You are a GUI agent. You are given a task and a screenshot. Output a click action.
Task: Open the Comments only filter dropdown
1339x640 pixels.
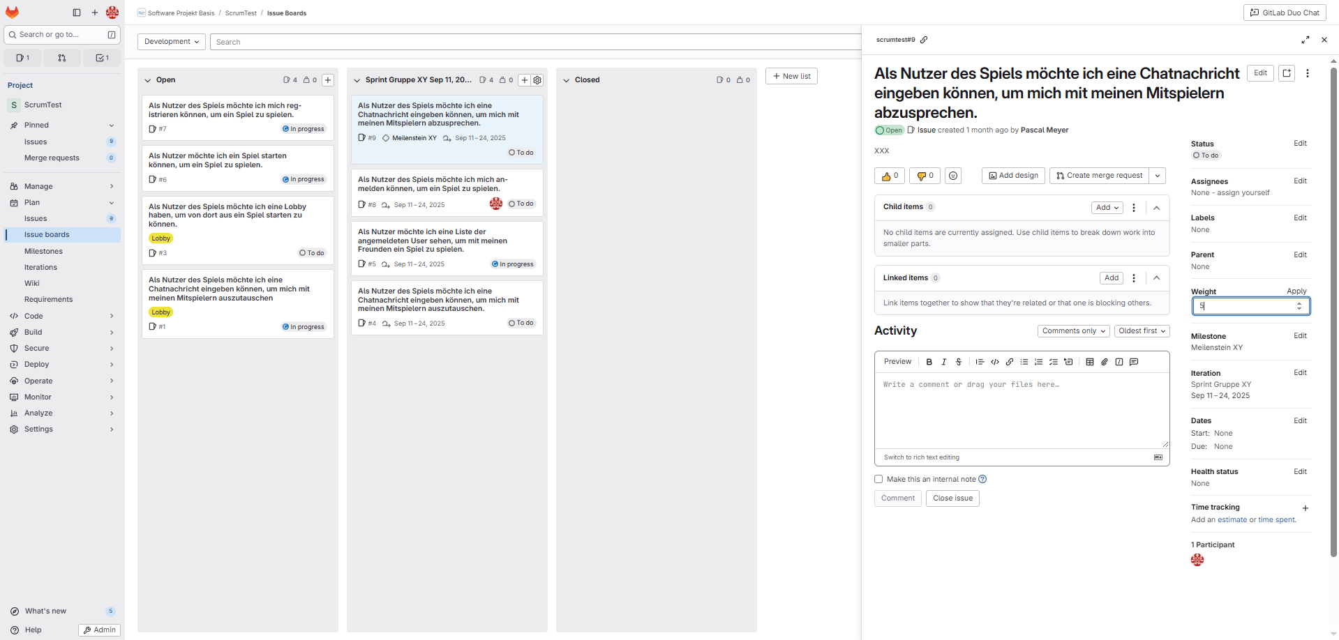[1073, 331]
